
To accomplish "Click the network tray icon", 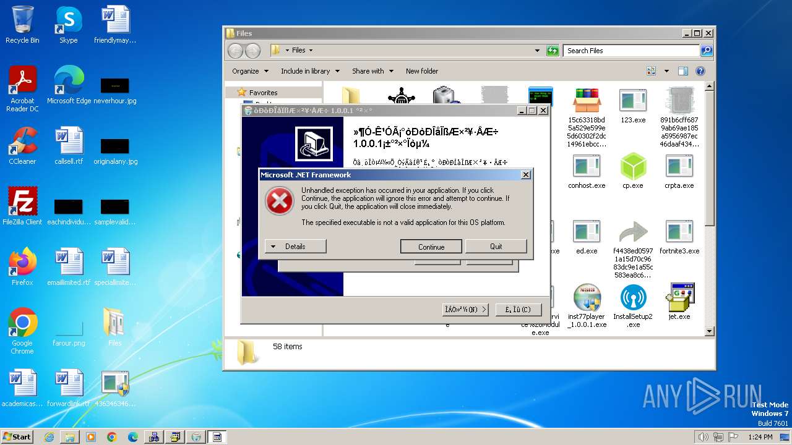I will (720, 437).
